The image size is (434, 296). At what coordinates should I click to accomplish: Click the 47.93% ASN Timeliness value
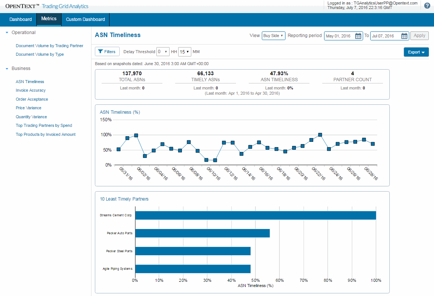(x=279, y=73)
